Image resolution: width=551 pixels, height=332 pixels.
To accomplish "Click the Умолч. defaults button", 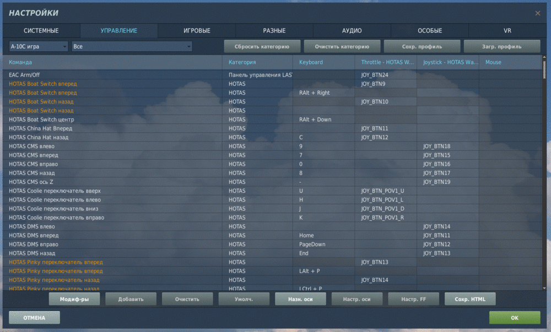I will pyautogui.click(x=244, y=299).
